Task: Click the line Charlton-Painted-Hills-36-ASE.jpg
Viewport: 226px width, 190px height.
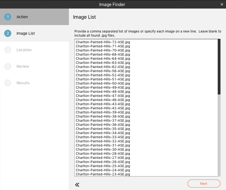Action: pos(103,125)
